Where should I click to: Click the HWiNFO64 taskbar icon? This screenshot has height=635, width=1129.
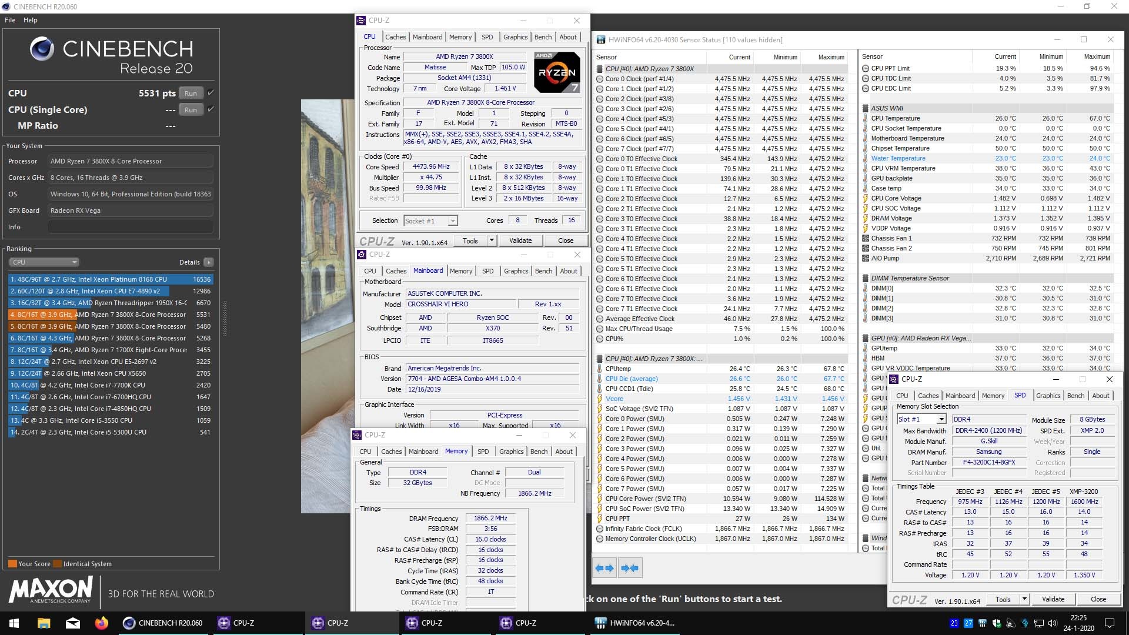coord(635,623)
